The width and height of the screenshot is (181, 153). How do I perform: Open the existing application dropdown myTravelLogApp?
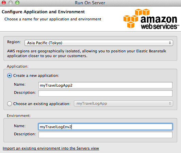click(x=124, y=103)
